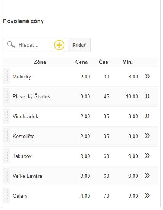
Task: Open Vinohrádok details with double chevron
Action: 147,116
